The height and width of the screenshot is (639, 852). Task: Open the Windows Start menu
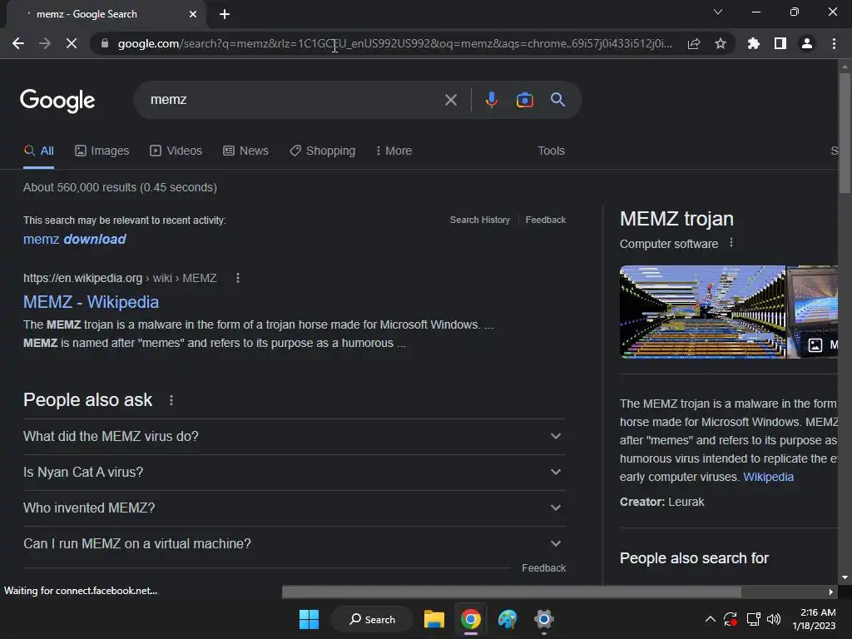pos(310,619)
